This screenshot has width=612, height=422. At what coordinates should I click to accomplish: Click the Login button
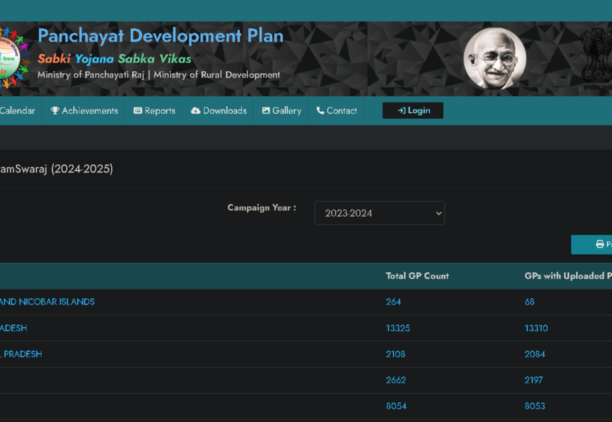point(413,110)
